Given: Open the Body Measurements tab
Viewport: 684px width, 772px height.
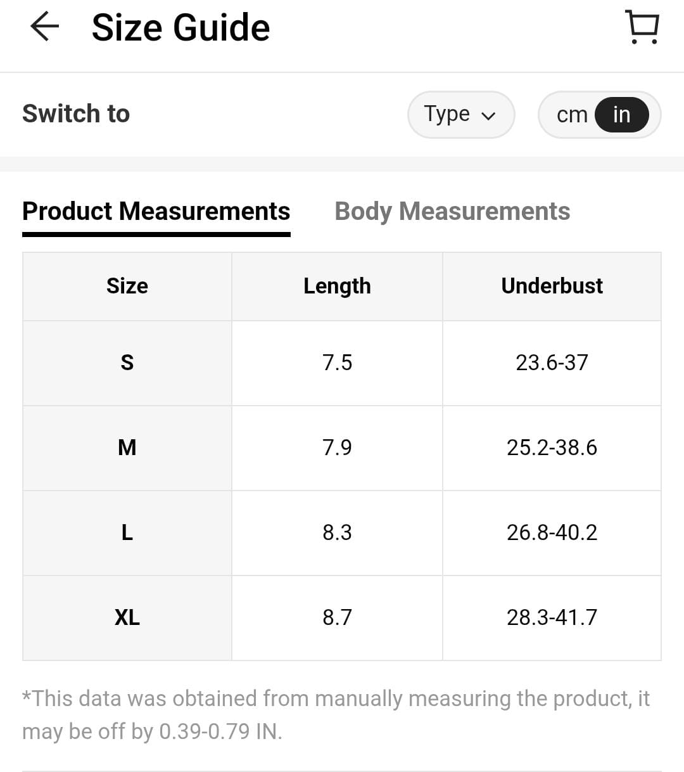Looking at the screenshot, I should (452, 211).
